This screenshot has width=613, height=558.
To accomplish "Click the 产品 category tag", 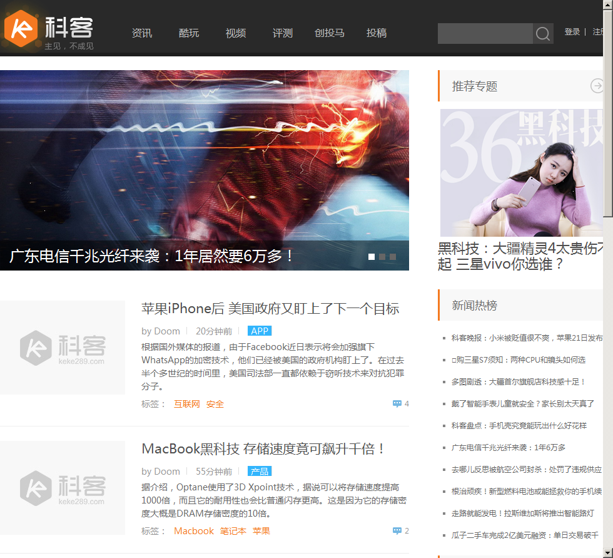I will click(x=260, y=471).
